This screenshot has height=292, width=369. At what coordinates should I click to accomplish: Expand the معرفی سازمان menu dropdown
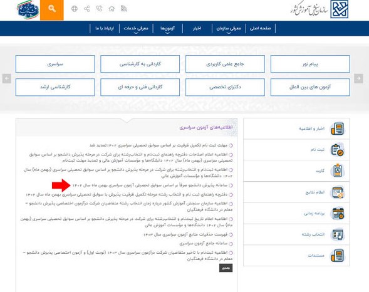[x=229, y=28]
